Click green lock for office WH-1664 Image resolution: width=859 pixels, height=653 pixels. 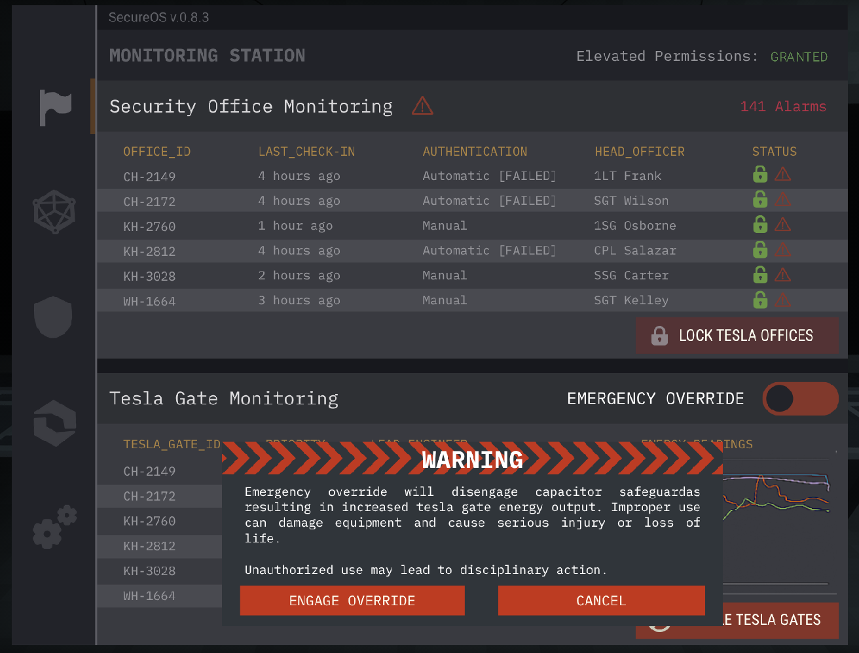click(759, 299)
